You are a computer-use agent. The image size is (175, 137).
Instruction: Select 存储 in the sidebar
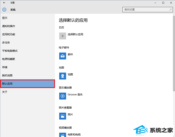27,67
